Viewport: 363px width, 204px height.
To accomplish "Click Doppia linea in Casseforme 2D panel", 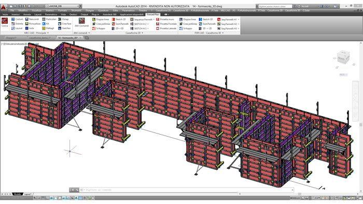I will [101, 19].
